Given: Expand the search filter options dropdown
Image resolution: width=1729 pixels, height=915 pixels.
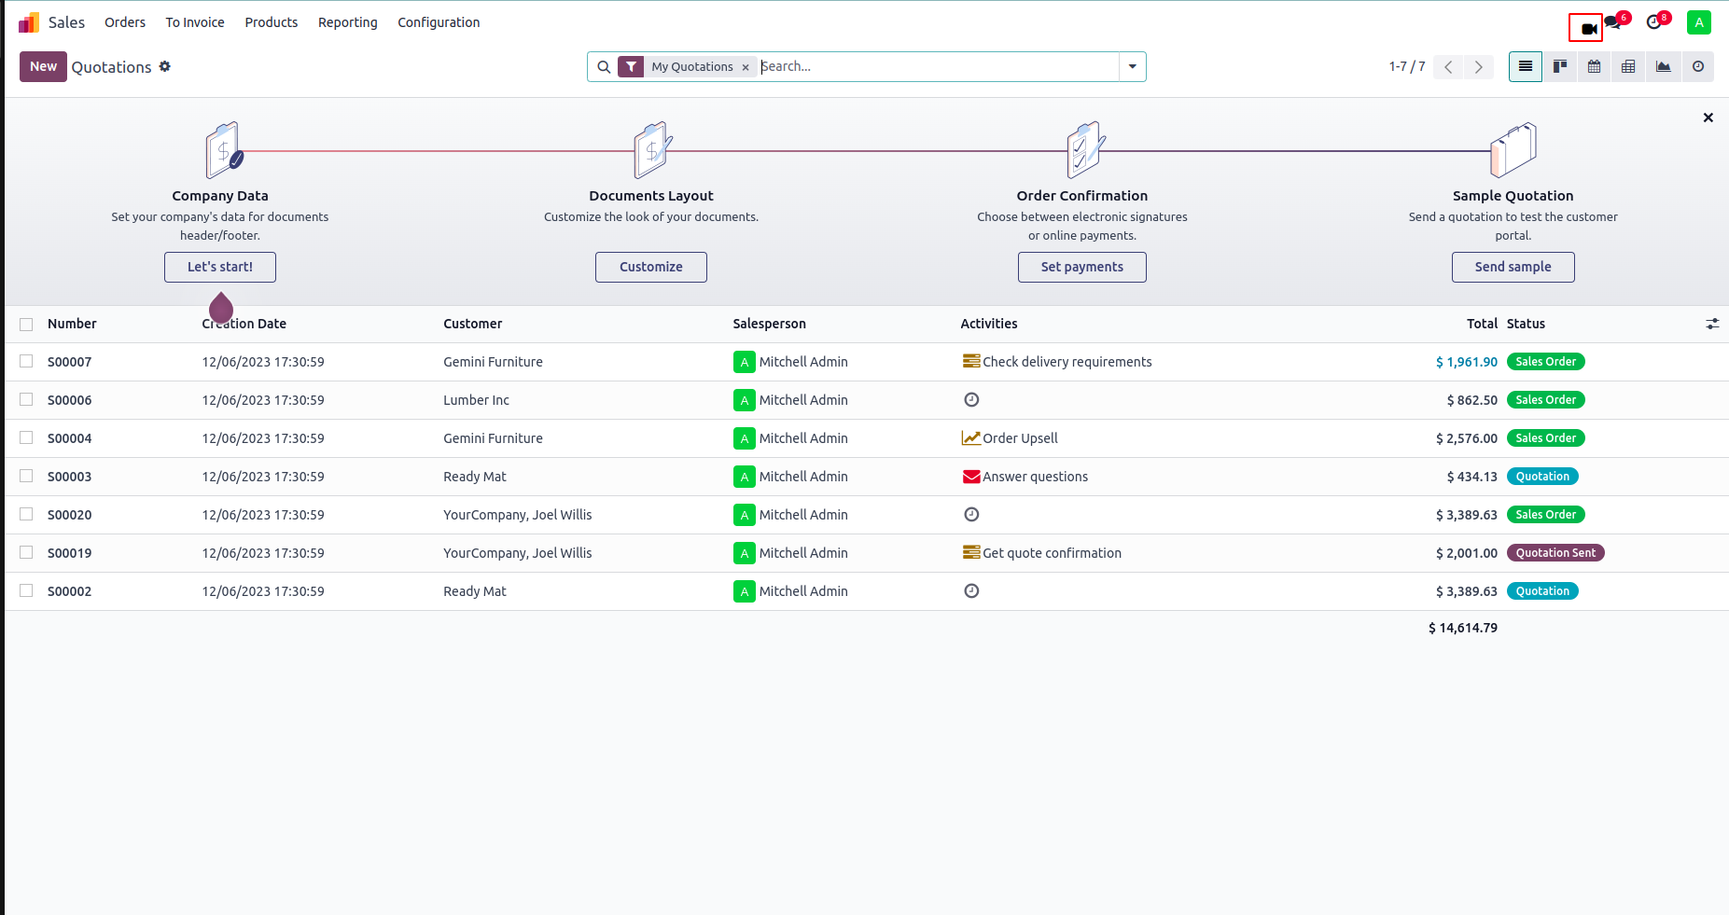Looking at the screenshot, I should coord(1132,66).
